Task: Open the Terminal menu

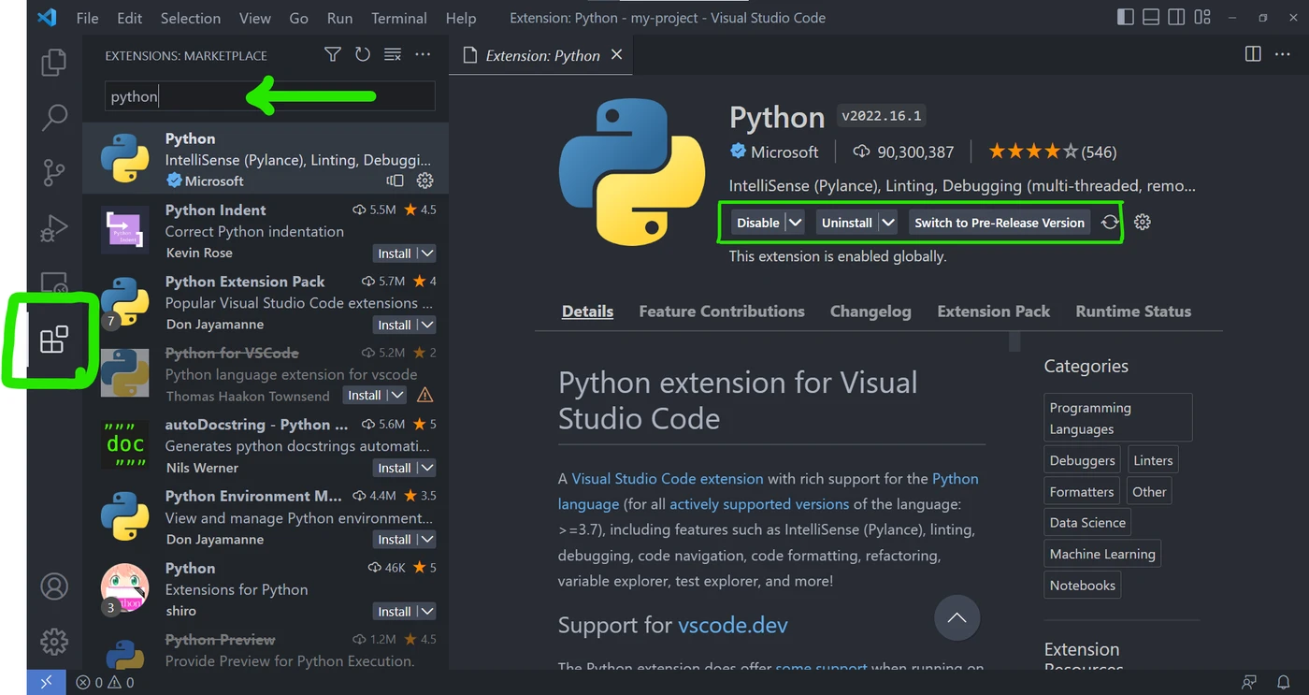Action: (x=398, y=18)
